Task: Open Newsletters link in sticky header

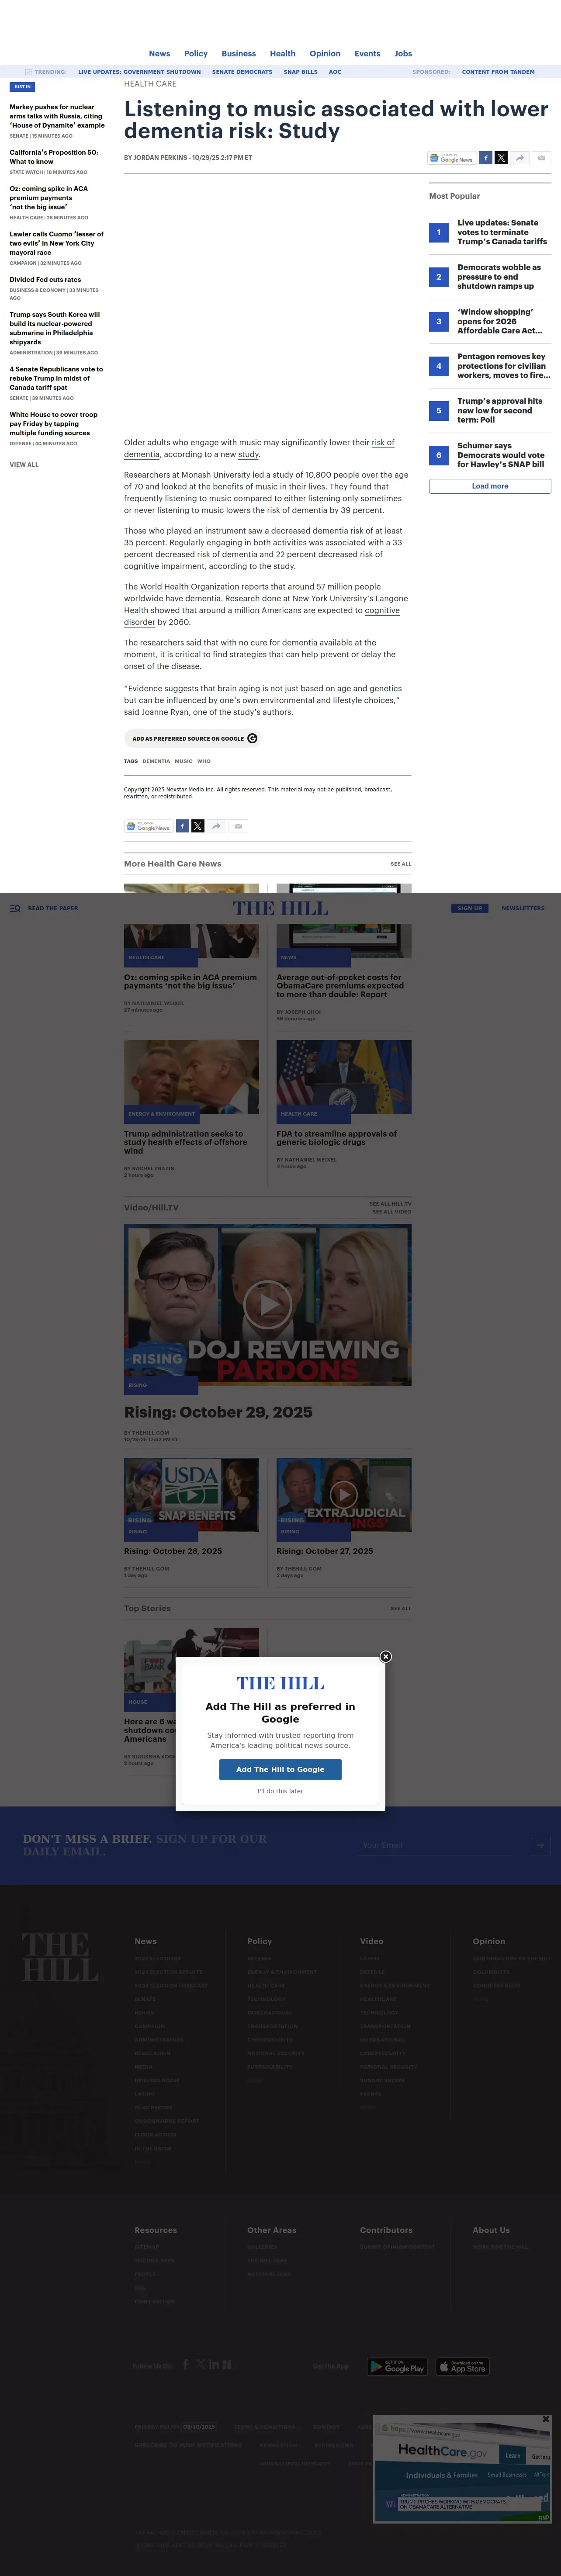Action: [x=523, y=908]
